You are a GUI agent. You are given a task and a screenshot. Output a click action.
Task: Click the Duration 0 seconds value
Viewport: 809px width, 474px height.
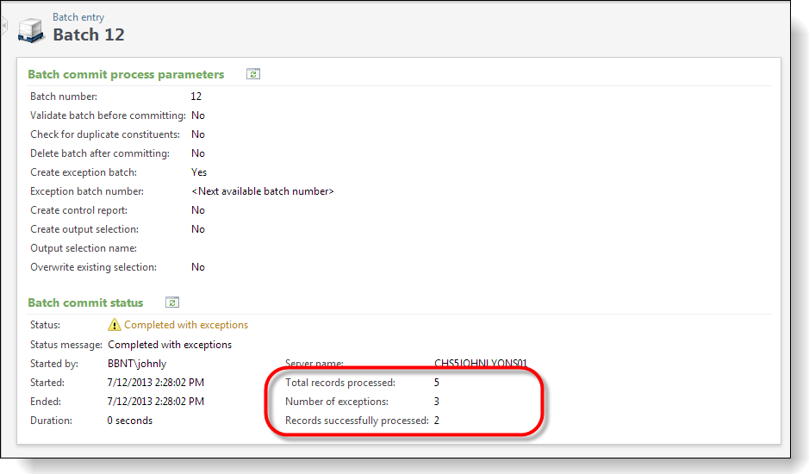click(x=129, y=421)
